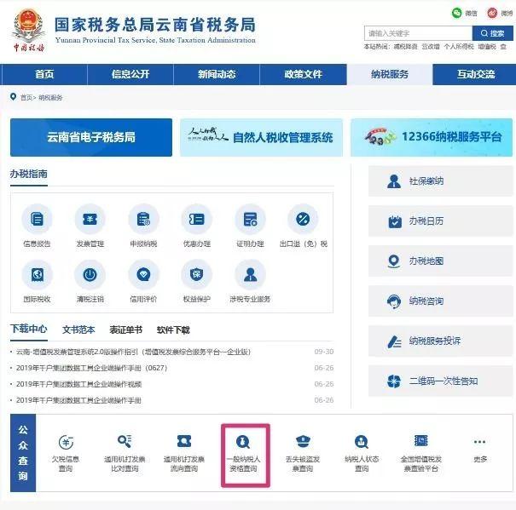Screen dimensions: 516x510
Task: Open 云南省电子税务局 banner
Action: (x=91, y=137)
